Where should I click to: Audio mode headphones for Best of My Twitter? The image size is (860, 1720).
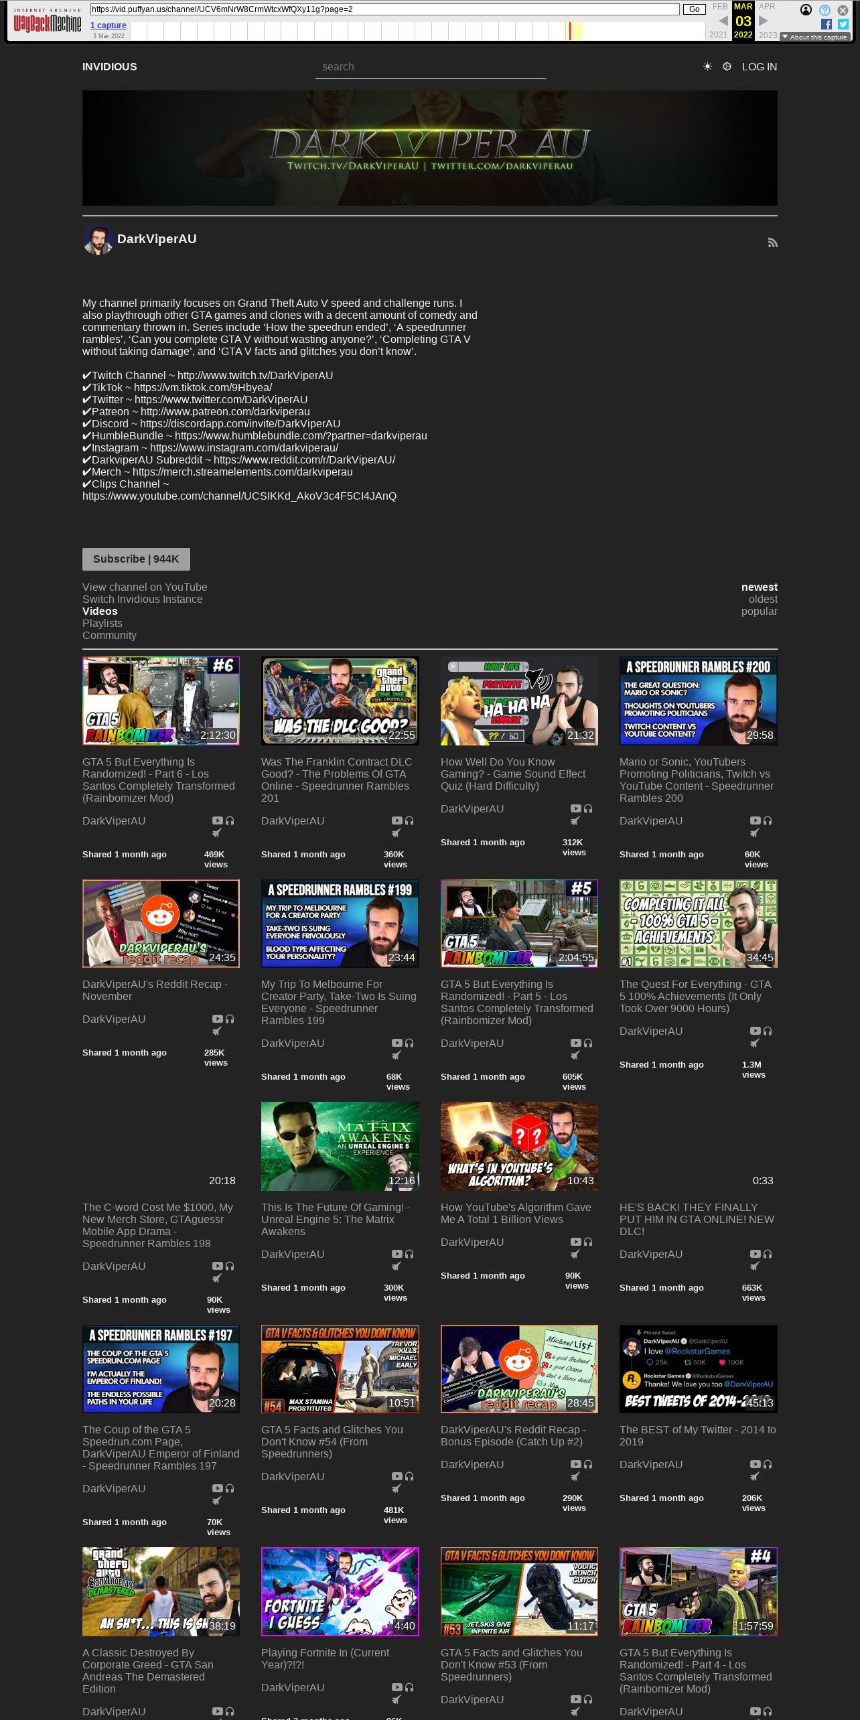point(768,1464)
